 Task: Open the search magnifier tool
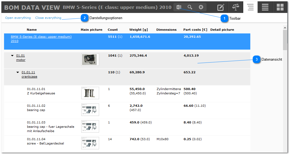pyautogui.click(x=190, y=7)
